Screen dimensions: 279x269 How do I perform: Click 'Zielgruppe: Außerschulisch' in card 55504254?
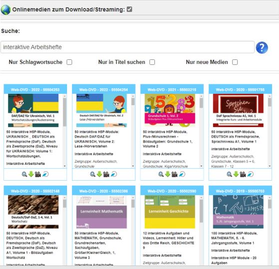tap(96, 161)
